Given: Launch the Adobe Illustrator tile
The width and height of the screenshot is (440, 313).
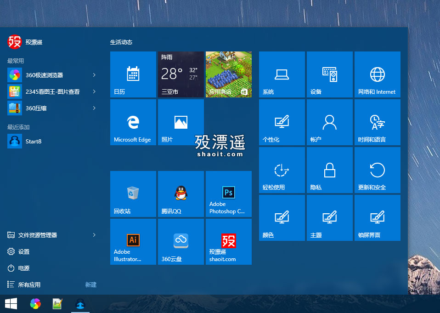Looking at the screenshot, I should point(133,242).
